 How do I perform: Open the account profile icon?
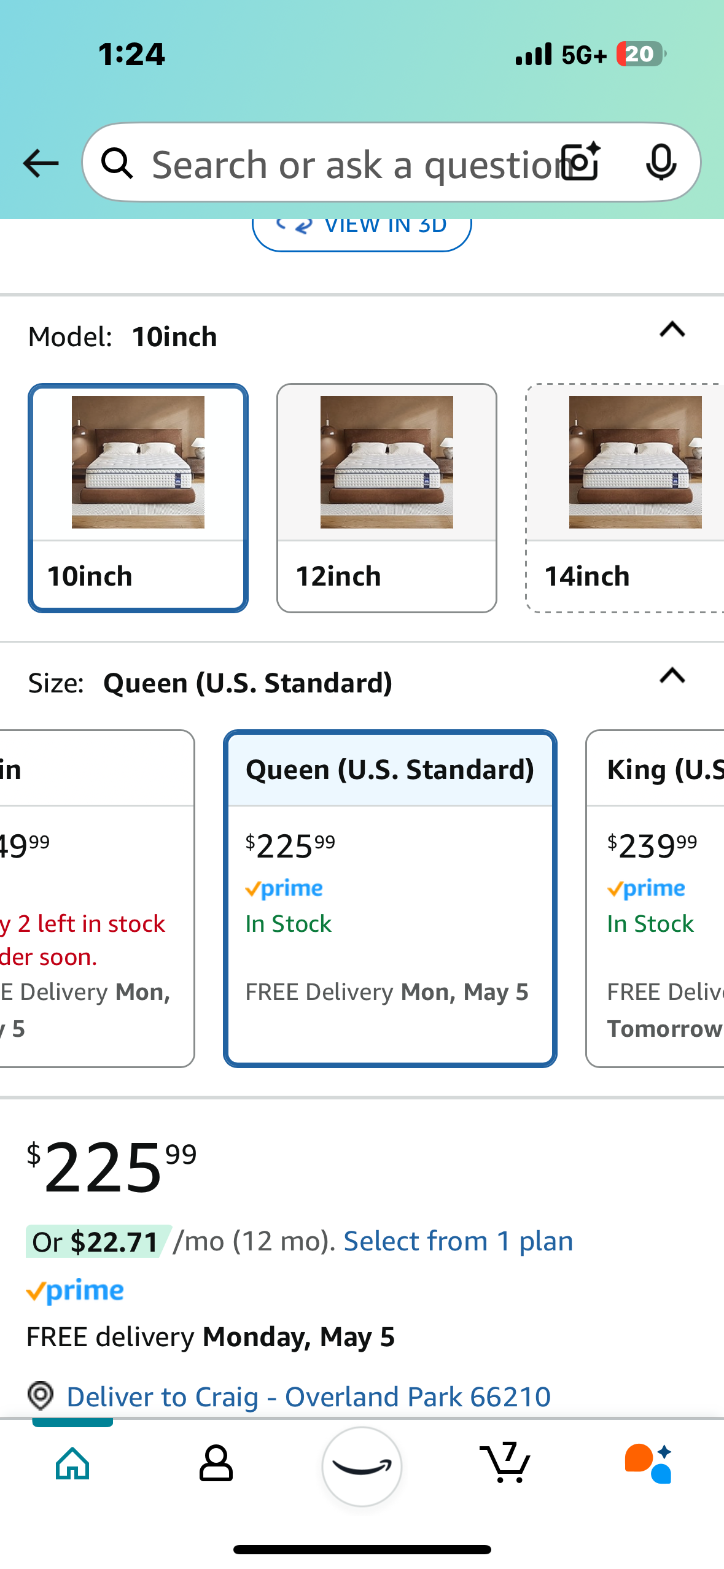[x=216, y=1463]
